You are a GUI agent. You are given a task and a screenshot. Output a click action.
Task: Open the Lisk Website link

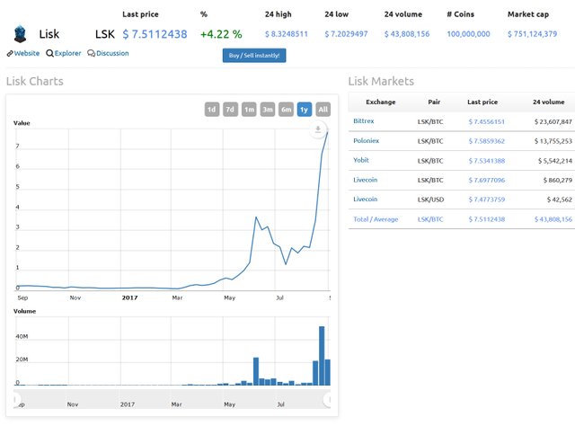[x=23, y=53]
